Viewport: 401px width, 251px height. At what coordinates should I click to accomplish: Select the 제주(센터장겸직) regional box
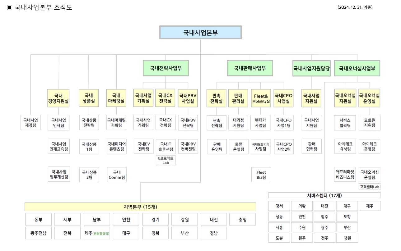click(x=97, y=233)
